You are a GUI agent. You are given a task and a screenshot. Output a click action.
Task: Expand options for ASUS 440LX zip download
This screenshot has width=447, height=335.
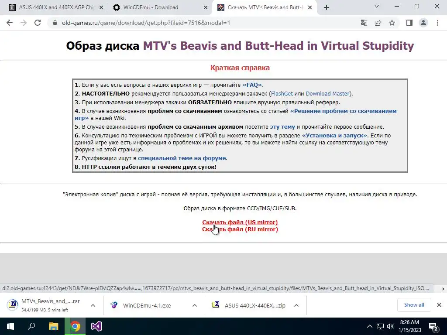[296, 305]
